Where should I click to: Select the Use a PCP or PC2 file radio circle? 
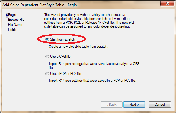point(47,74)
